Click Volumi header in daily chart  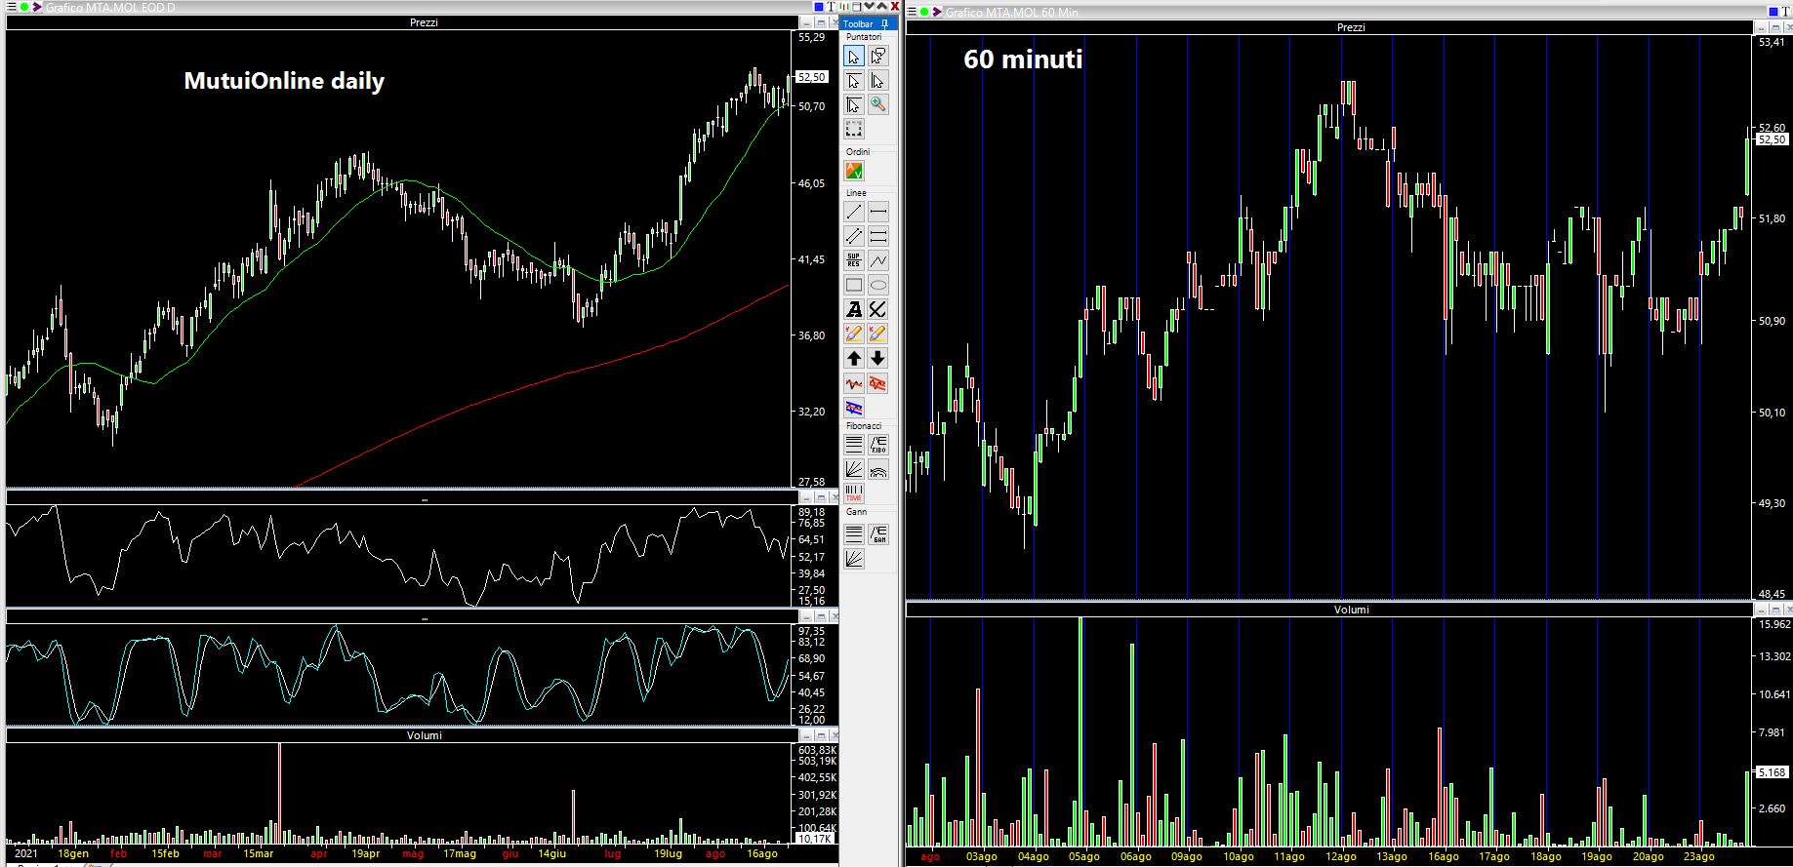click(424, 735)
